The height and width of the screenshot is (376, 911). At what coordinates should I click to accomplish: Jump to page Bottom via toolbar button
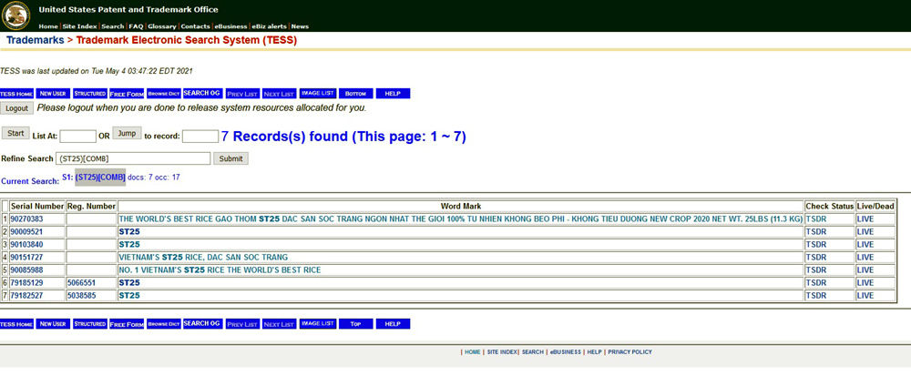[x=355, y=94]
